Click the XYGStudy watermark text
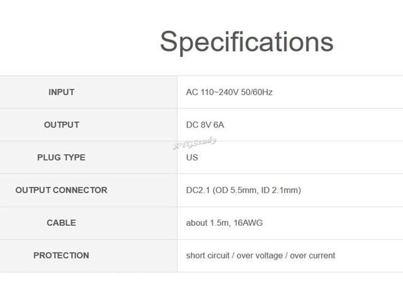Screen dimensions: 403x302 [x=195, y=142]
